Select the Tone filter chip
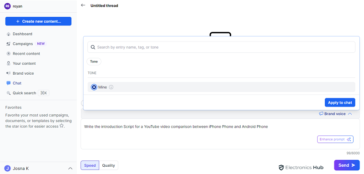The height and width of the screenshot is (174, 364). click(x=94, y=61)
